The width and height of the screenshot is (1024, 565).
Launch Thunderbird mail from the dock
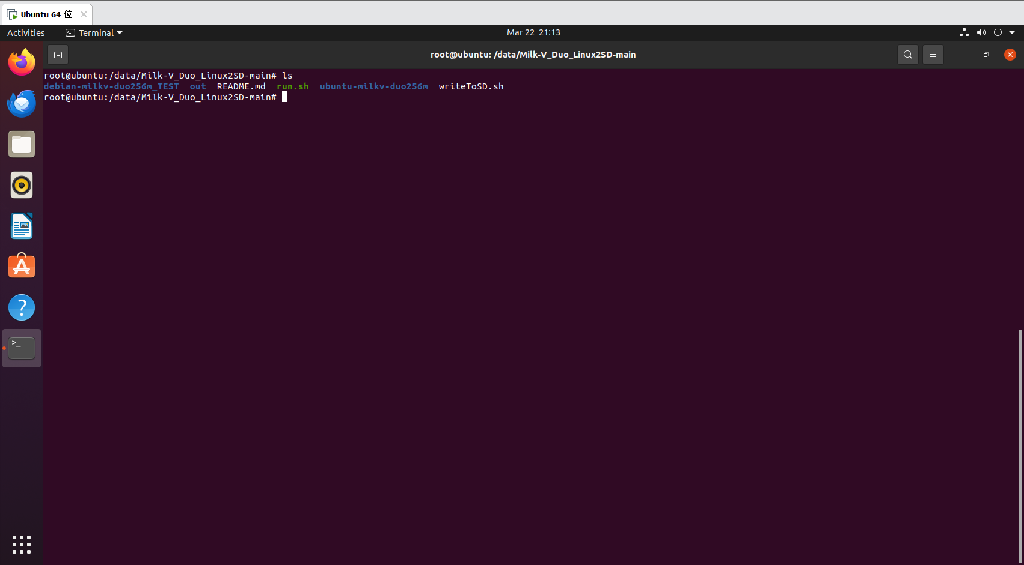[x=22, y=103]
